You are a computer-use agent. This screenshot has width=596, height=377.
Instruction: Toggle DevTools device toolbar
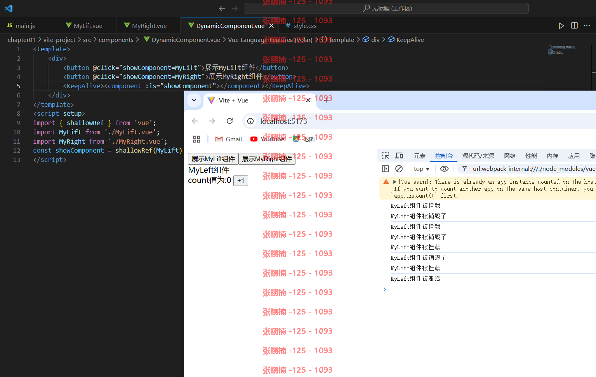pyautogui.click(x=399, y=156)
